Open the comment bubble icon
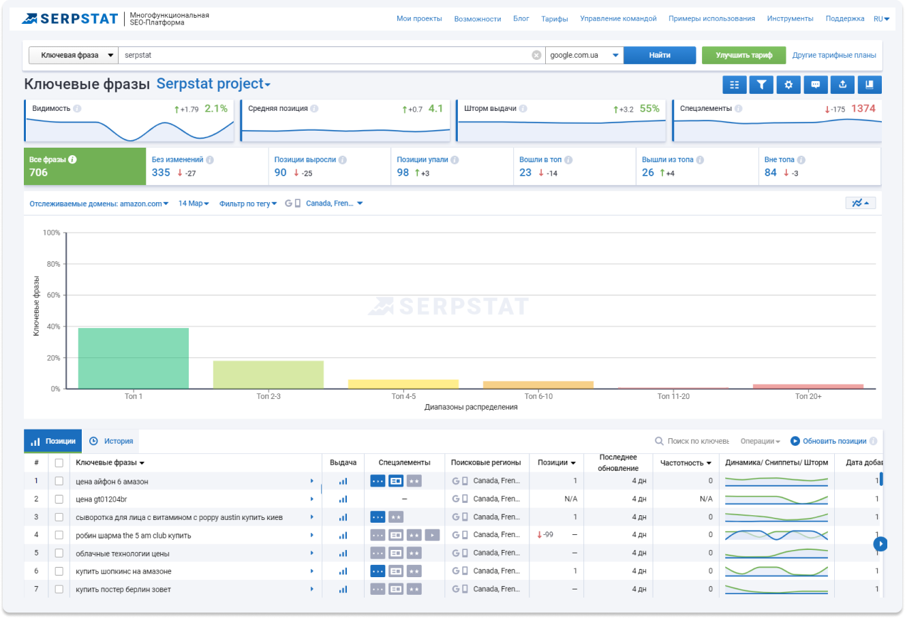Viewport: 905px width, 618px height. (x=816, y=84)
